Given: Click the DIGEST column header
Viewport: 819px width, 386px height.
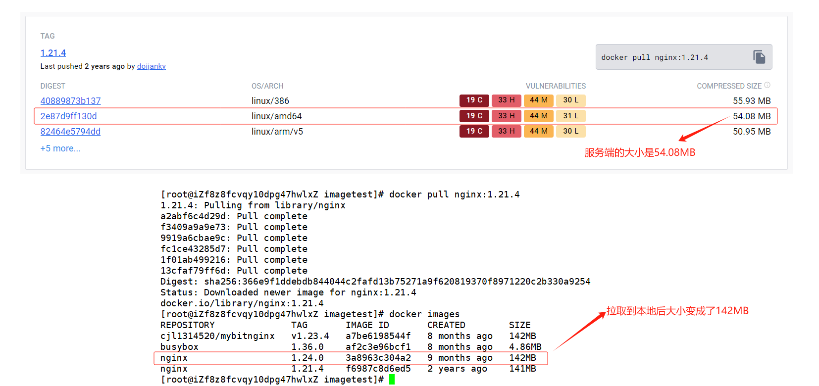Looking at the screenshot, I should [x=53, y=86].
